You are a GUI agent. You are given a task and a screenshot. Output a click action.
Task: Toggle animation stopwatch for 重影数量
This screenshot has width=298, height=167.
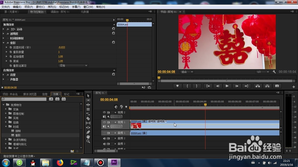click(x=11, y=52)
